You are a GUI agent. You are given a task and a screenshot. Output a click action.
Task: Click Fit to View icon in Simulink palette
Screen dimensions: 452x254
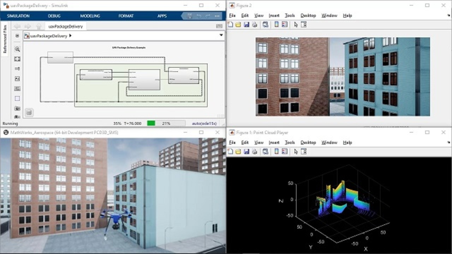pos(17,59)
